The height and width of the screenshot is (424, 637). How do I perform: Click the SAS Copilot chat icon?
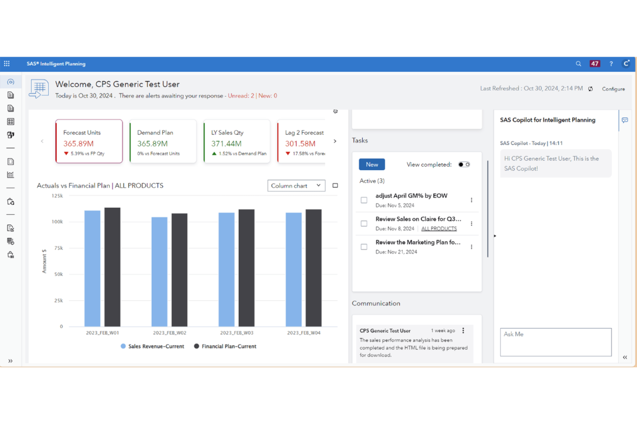(625, 120)
